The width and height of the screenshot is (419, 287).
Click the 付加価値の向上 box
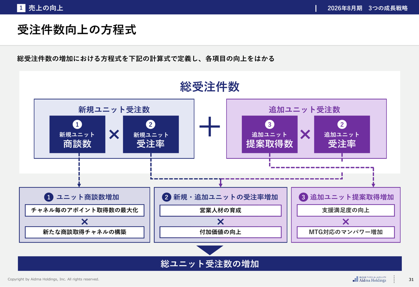coord(220,232)
